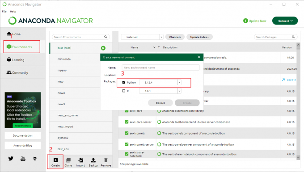This screenshot has width=304, height=172.
Task: Open R version 3.6.1 dropdown
Action: (180, 91)
